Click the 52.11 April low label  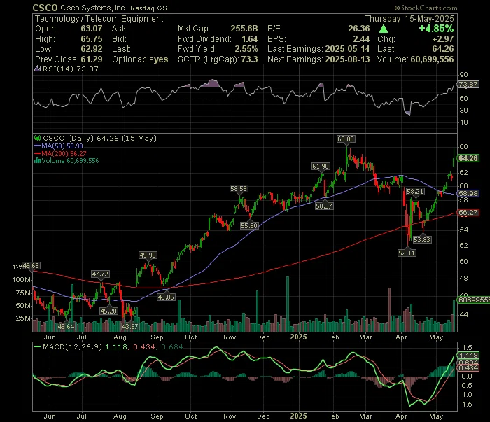pos(407,253)
